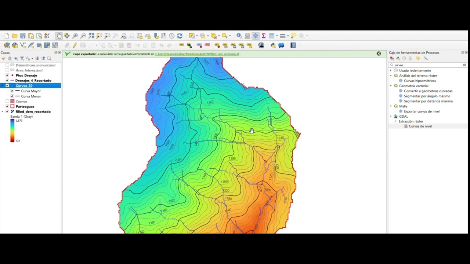Uncheck the Curvas_20 layer checkbox
This screenshot has height=264, width=470.
[7, 86]
